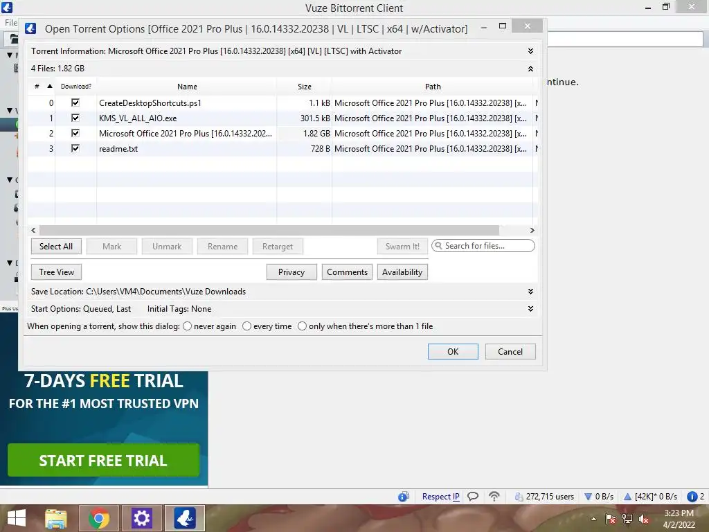This screenshot has width=709, height=532.
Task: Expand the Torrent Information section
Action: click(530, 51)
